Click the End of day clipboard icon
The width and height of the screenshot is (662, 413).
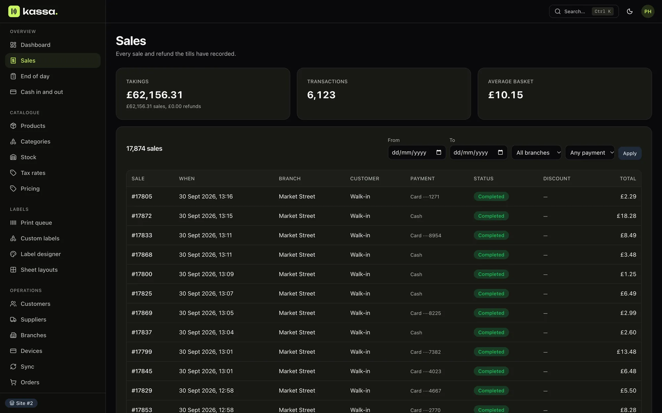[13, 76]
